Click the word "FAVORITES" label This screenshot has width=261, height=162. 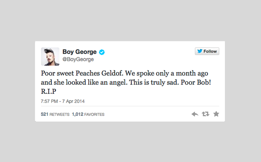pyautogui.click(x=94, y=114)
